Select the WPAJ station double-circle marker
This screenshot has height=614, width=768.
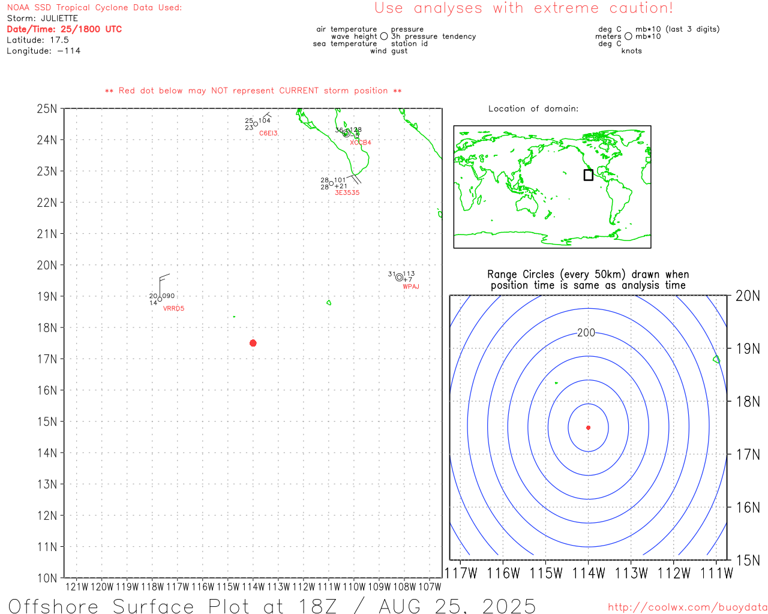pos(399,277)
